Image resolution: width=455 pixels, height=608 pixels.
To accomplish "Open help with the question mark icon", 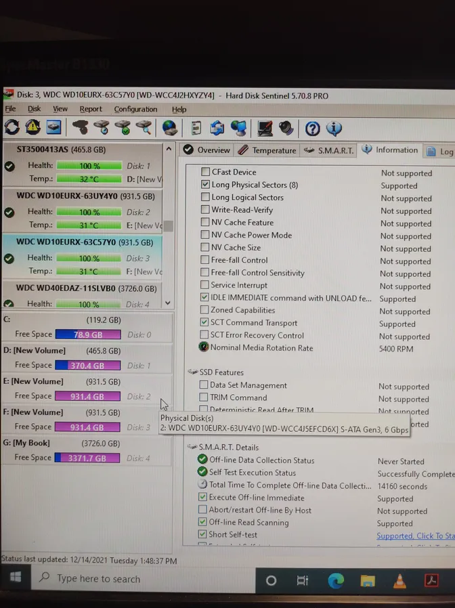I will (x=312, y=129).
